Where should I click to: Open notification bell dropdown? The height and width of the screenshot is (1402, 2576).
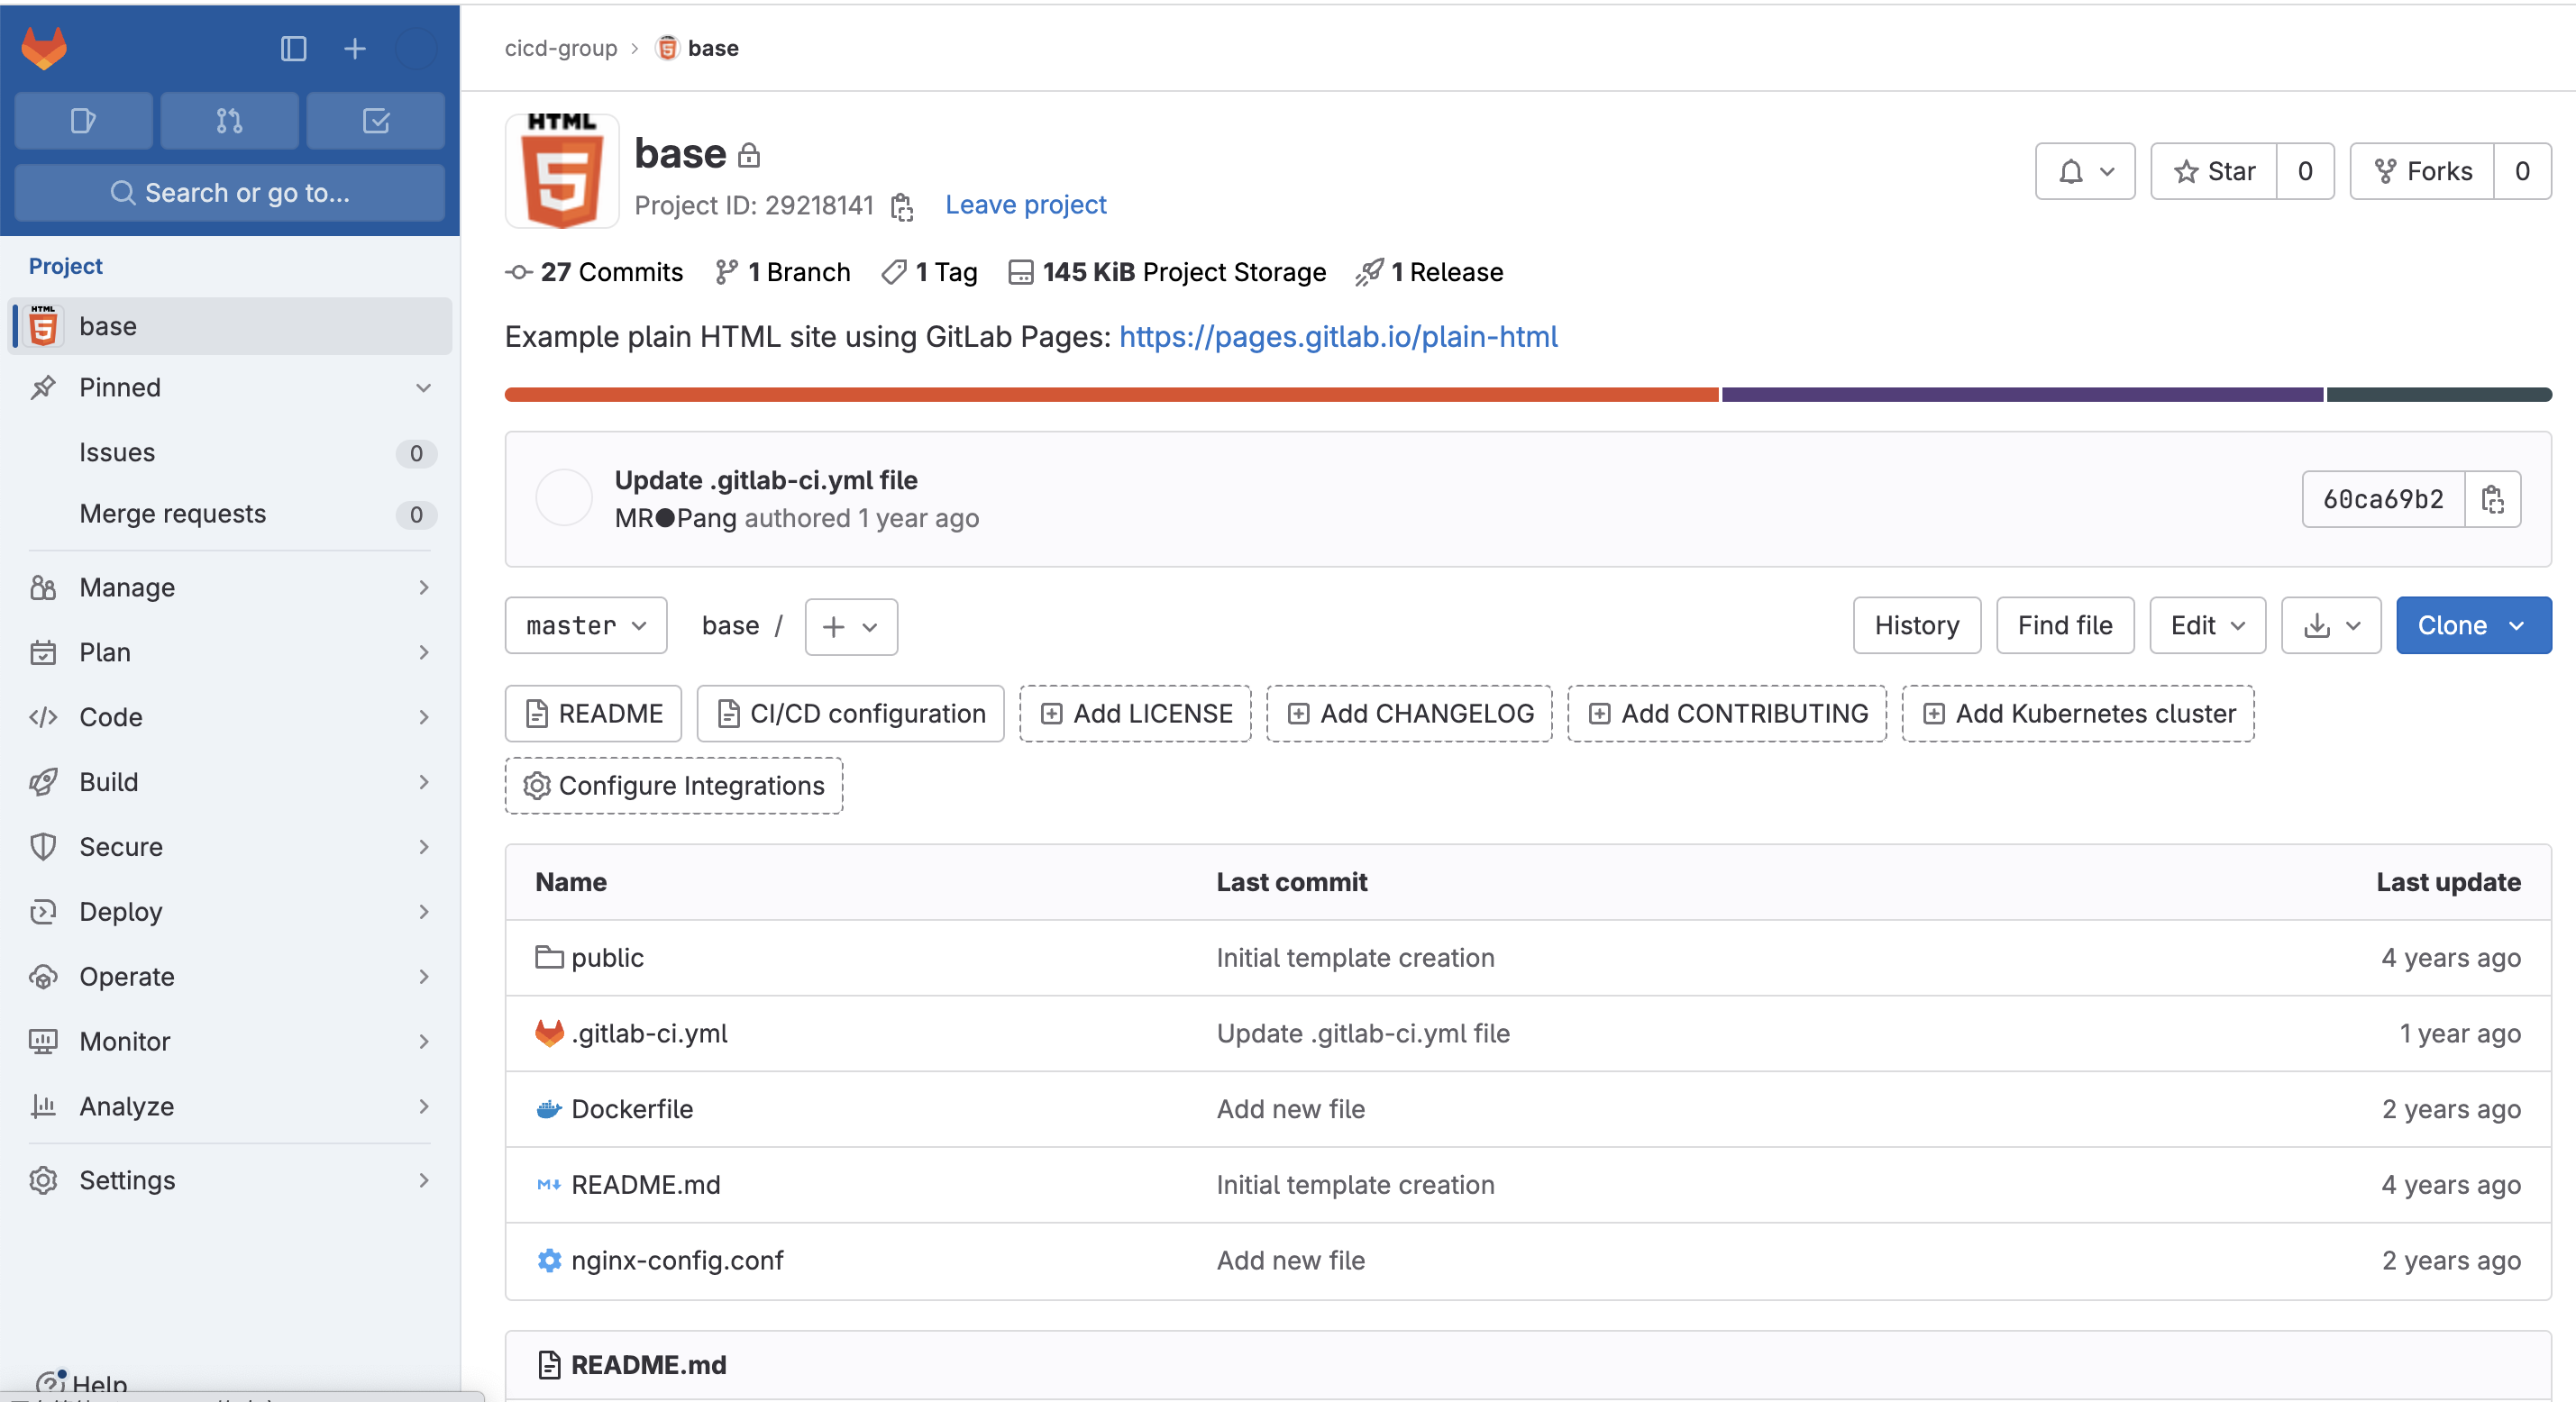pos(2084,172)
